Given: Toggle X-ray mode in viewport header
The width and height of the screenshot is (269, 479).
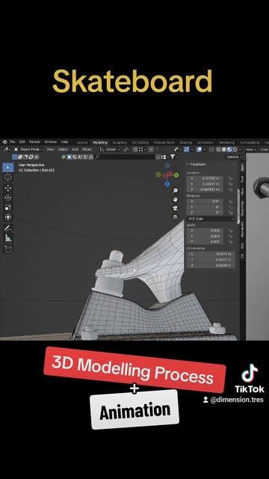Looking at the screenshot, I should click(x=211, y=150).
